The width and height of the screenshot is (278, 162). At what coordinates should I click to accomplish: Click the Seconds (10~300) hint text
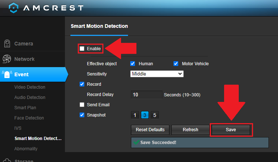182,95
